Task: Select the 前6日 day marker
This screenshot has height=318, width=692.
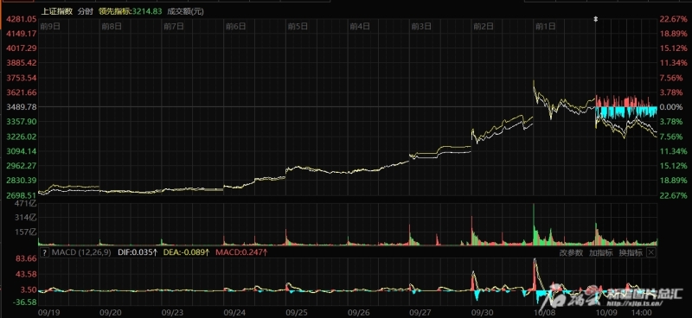Action: point(235,27)
